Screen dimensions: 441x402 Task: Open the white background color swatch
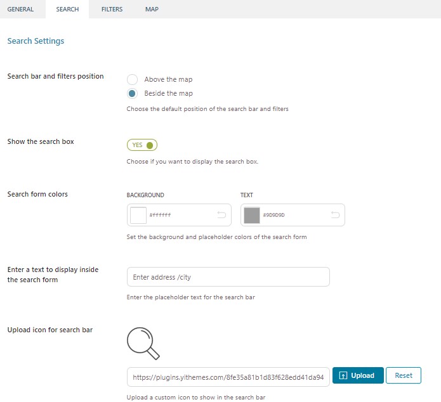click(138, 216)
